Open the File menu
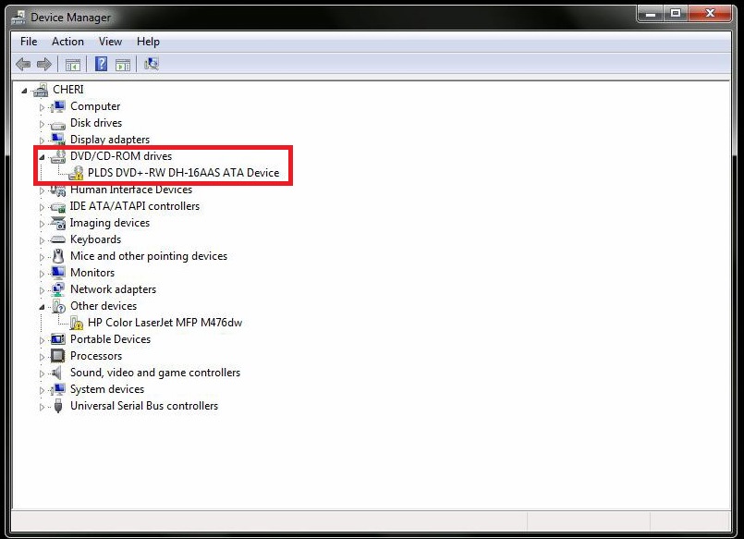The image size is (744, 539). point(29,42)
